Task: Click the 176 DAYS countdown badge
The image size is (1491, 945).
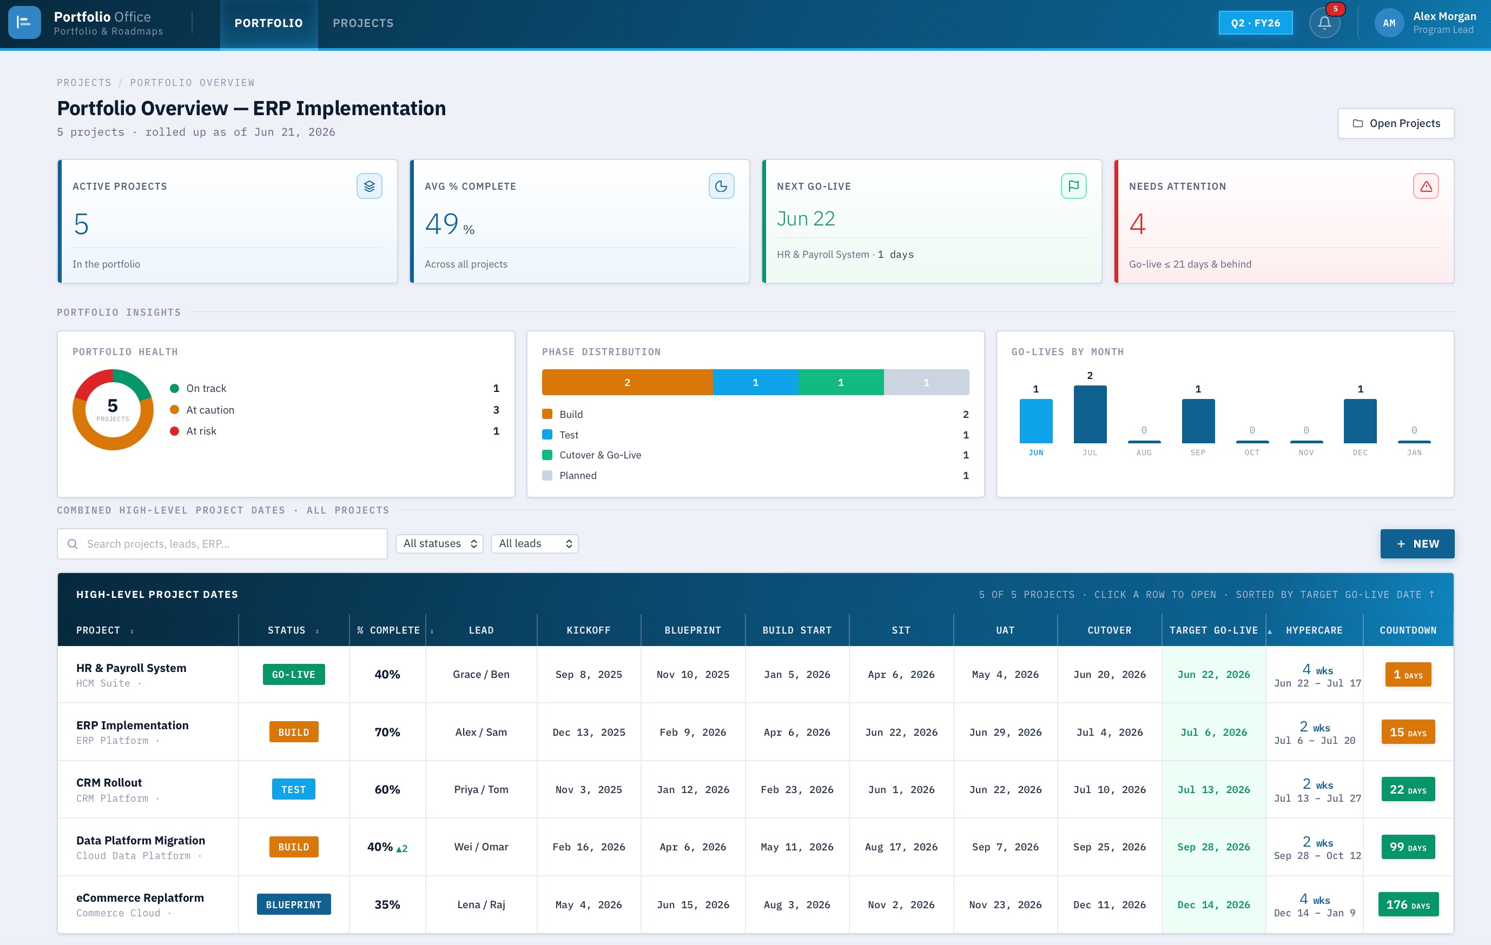Action: (x=1408, y=905)
